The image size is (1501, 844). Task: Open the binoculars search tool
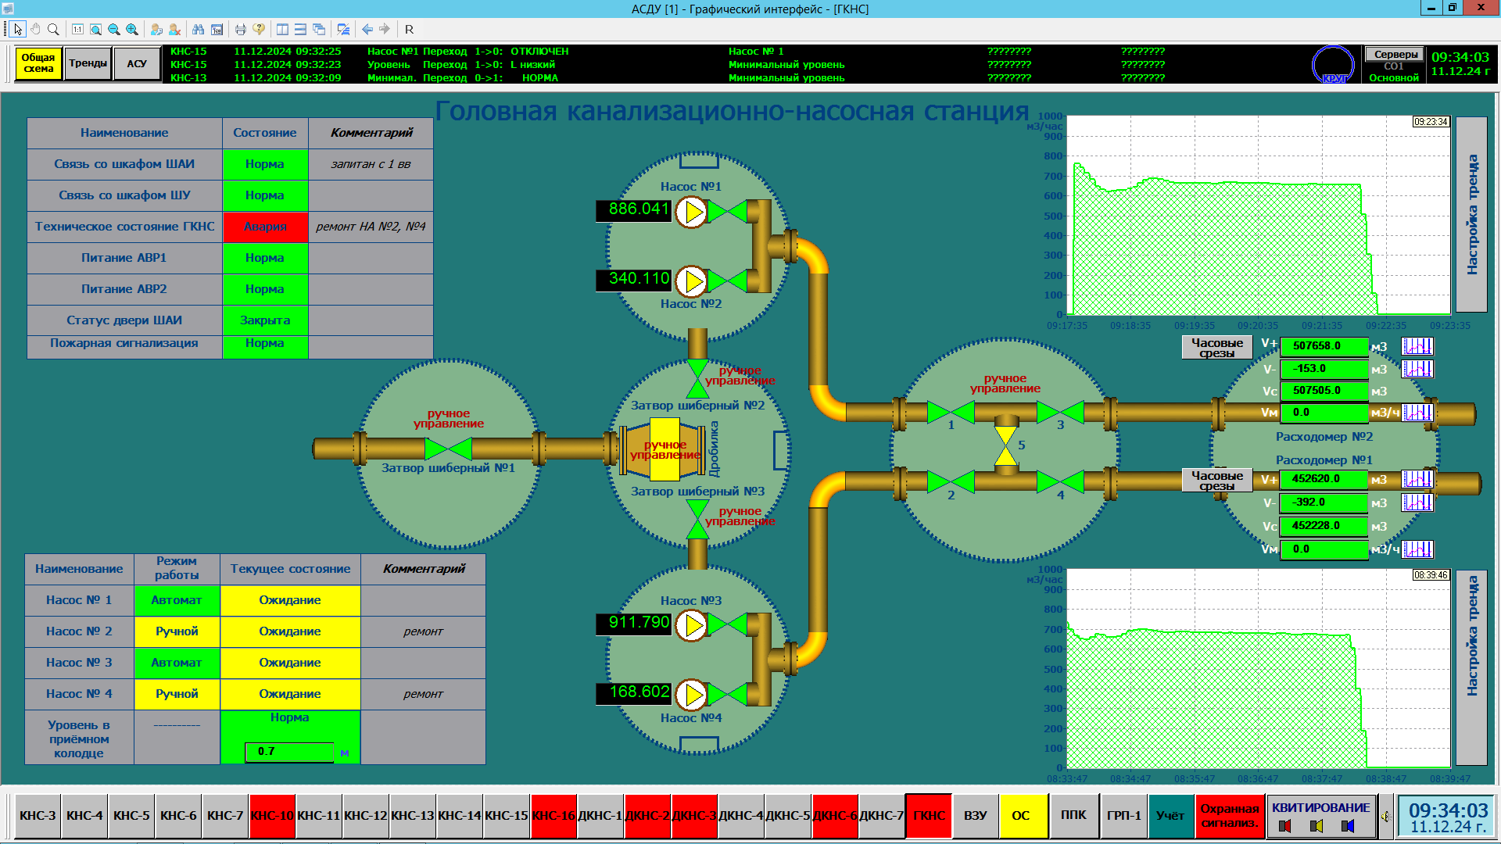point(199,29)
